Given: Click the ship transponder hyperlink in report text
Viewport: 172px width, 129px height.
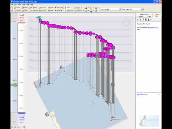Looking at the screenshot, I should 153,28.
